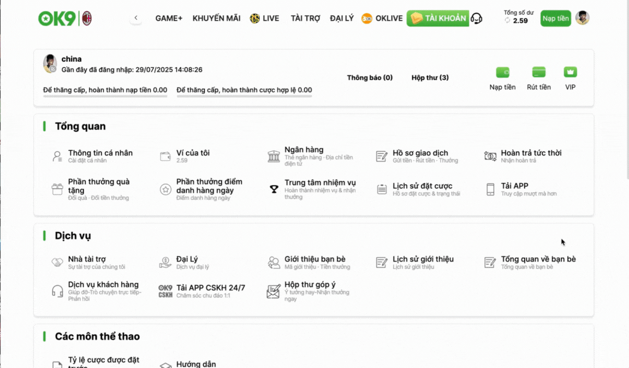Viewport: 629px width, 368px height.
Task: Open Hộp thư góp ý envelope icon
Action: click(x=274, y=292)
